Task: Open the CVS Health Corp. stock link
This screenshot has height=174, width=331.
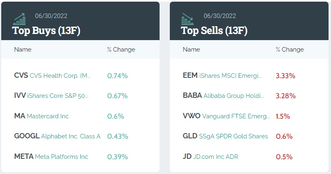Action: point(53,76)
